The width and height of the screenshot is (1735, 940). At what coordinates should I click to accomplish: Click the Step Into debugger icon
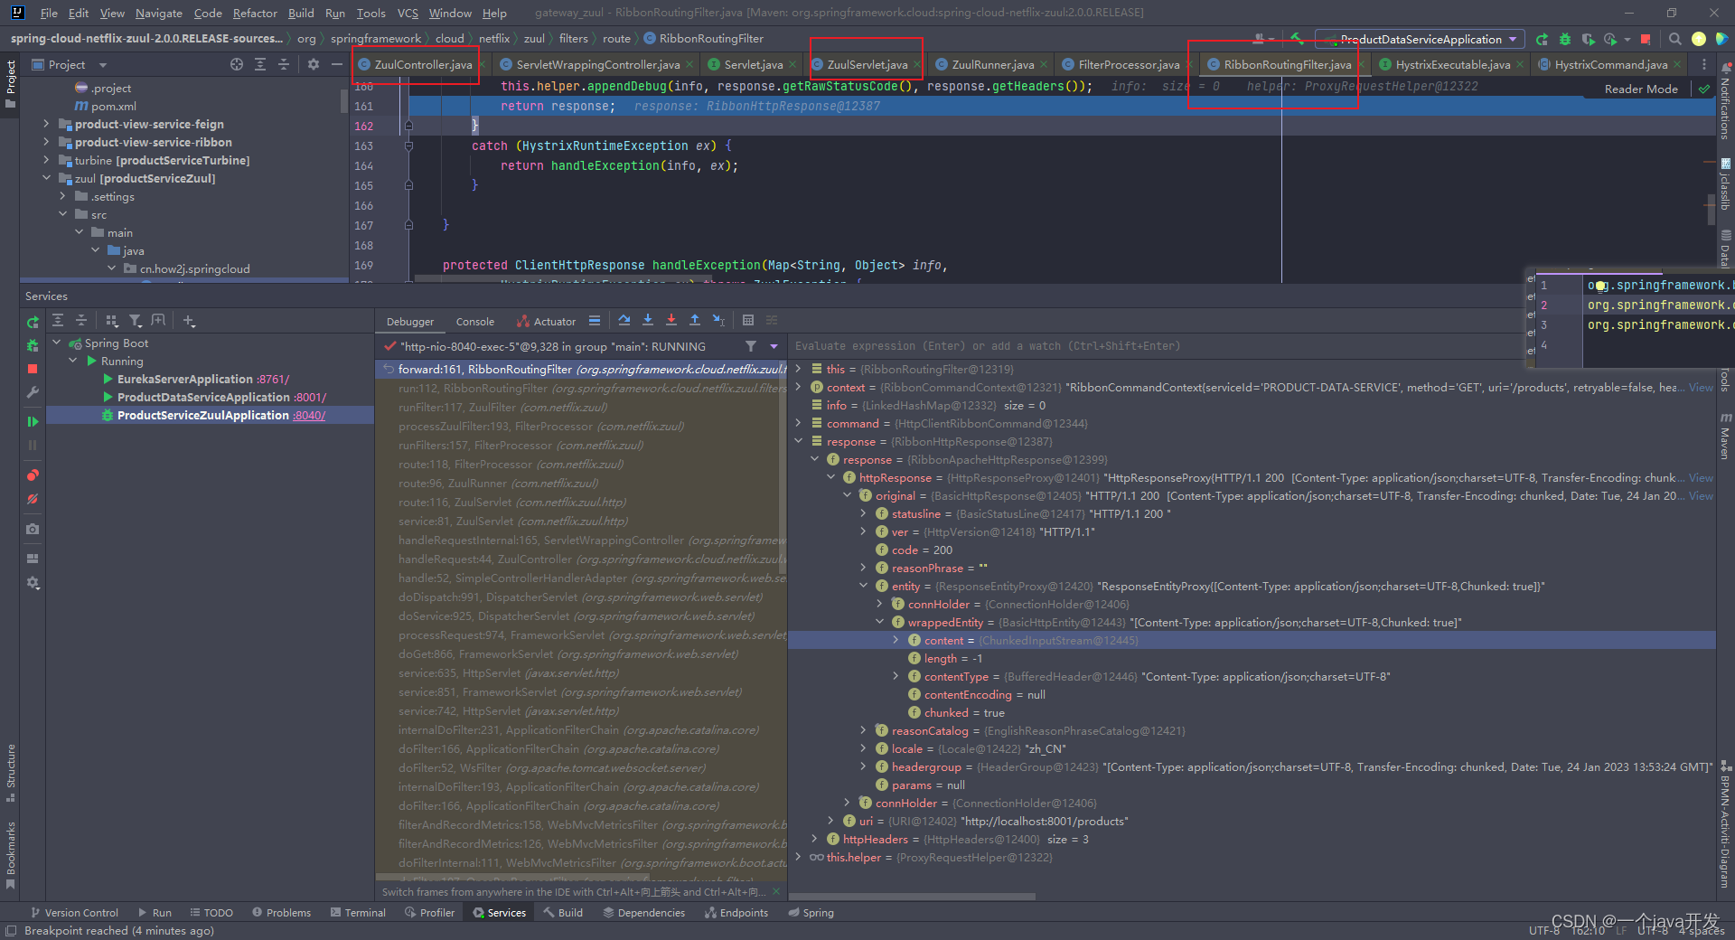pos(647,320)
